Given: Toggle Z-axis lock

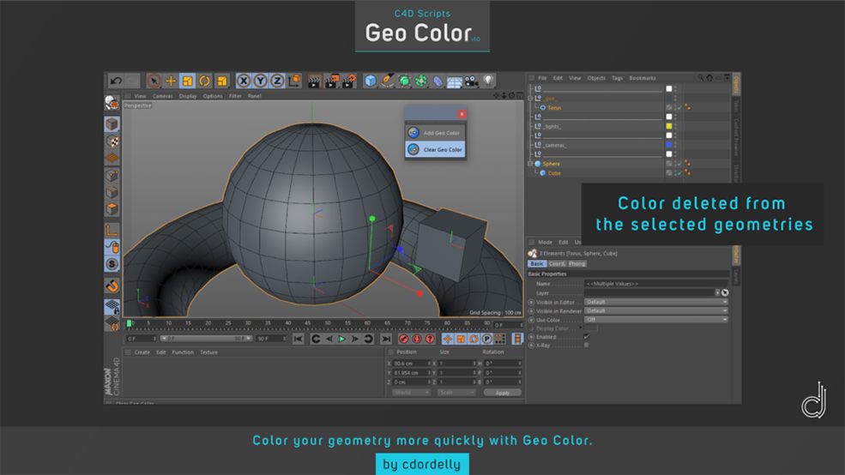Looking at the screenshot, I should (277, 81).
